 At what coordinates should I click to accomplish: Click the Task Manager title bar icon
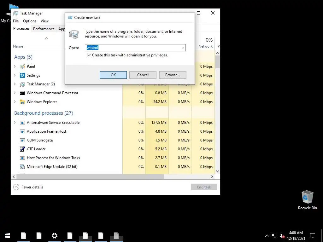[x=16, y=13]
